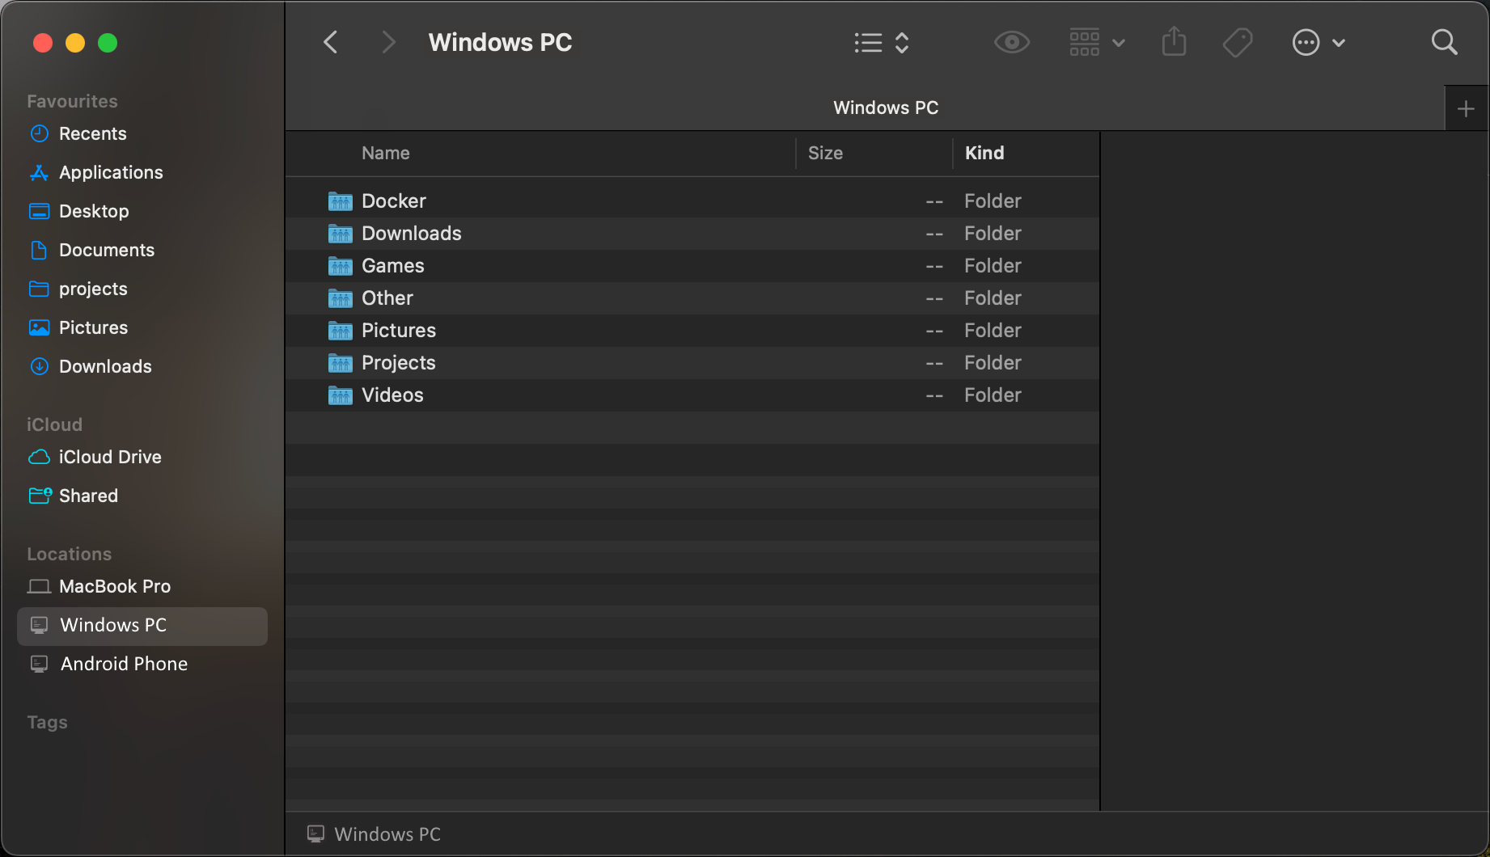Open projects in the Favourites sidebar

coord(142,289)
